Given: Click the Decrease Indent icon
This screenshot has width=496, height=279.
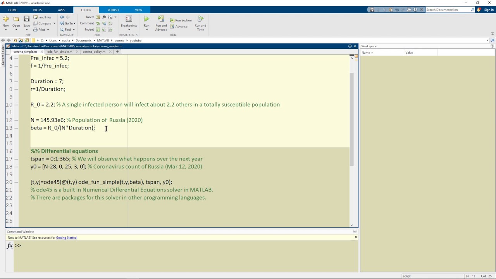Looking at the screenshot, I should tap(110, 29).
